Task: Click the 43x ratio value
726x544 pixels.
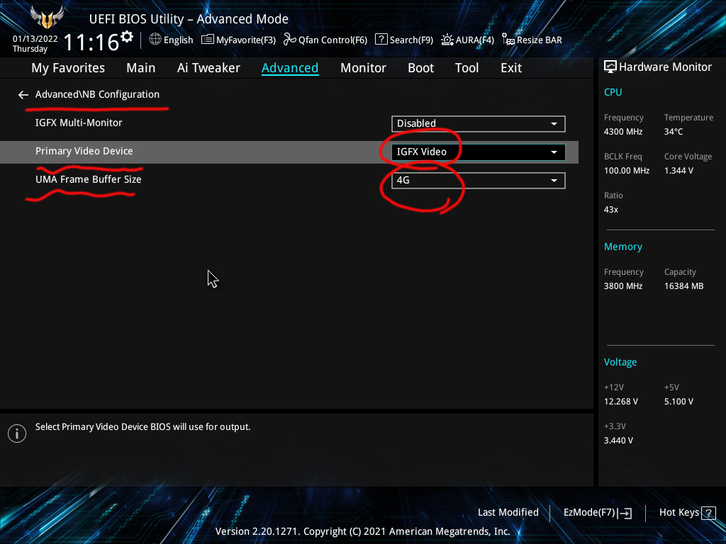Action: point(611,210)
